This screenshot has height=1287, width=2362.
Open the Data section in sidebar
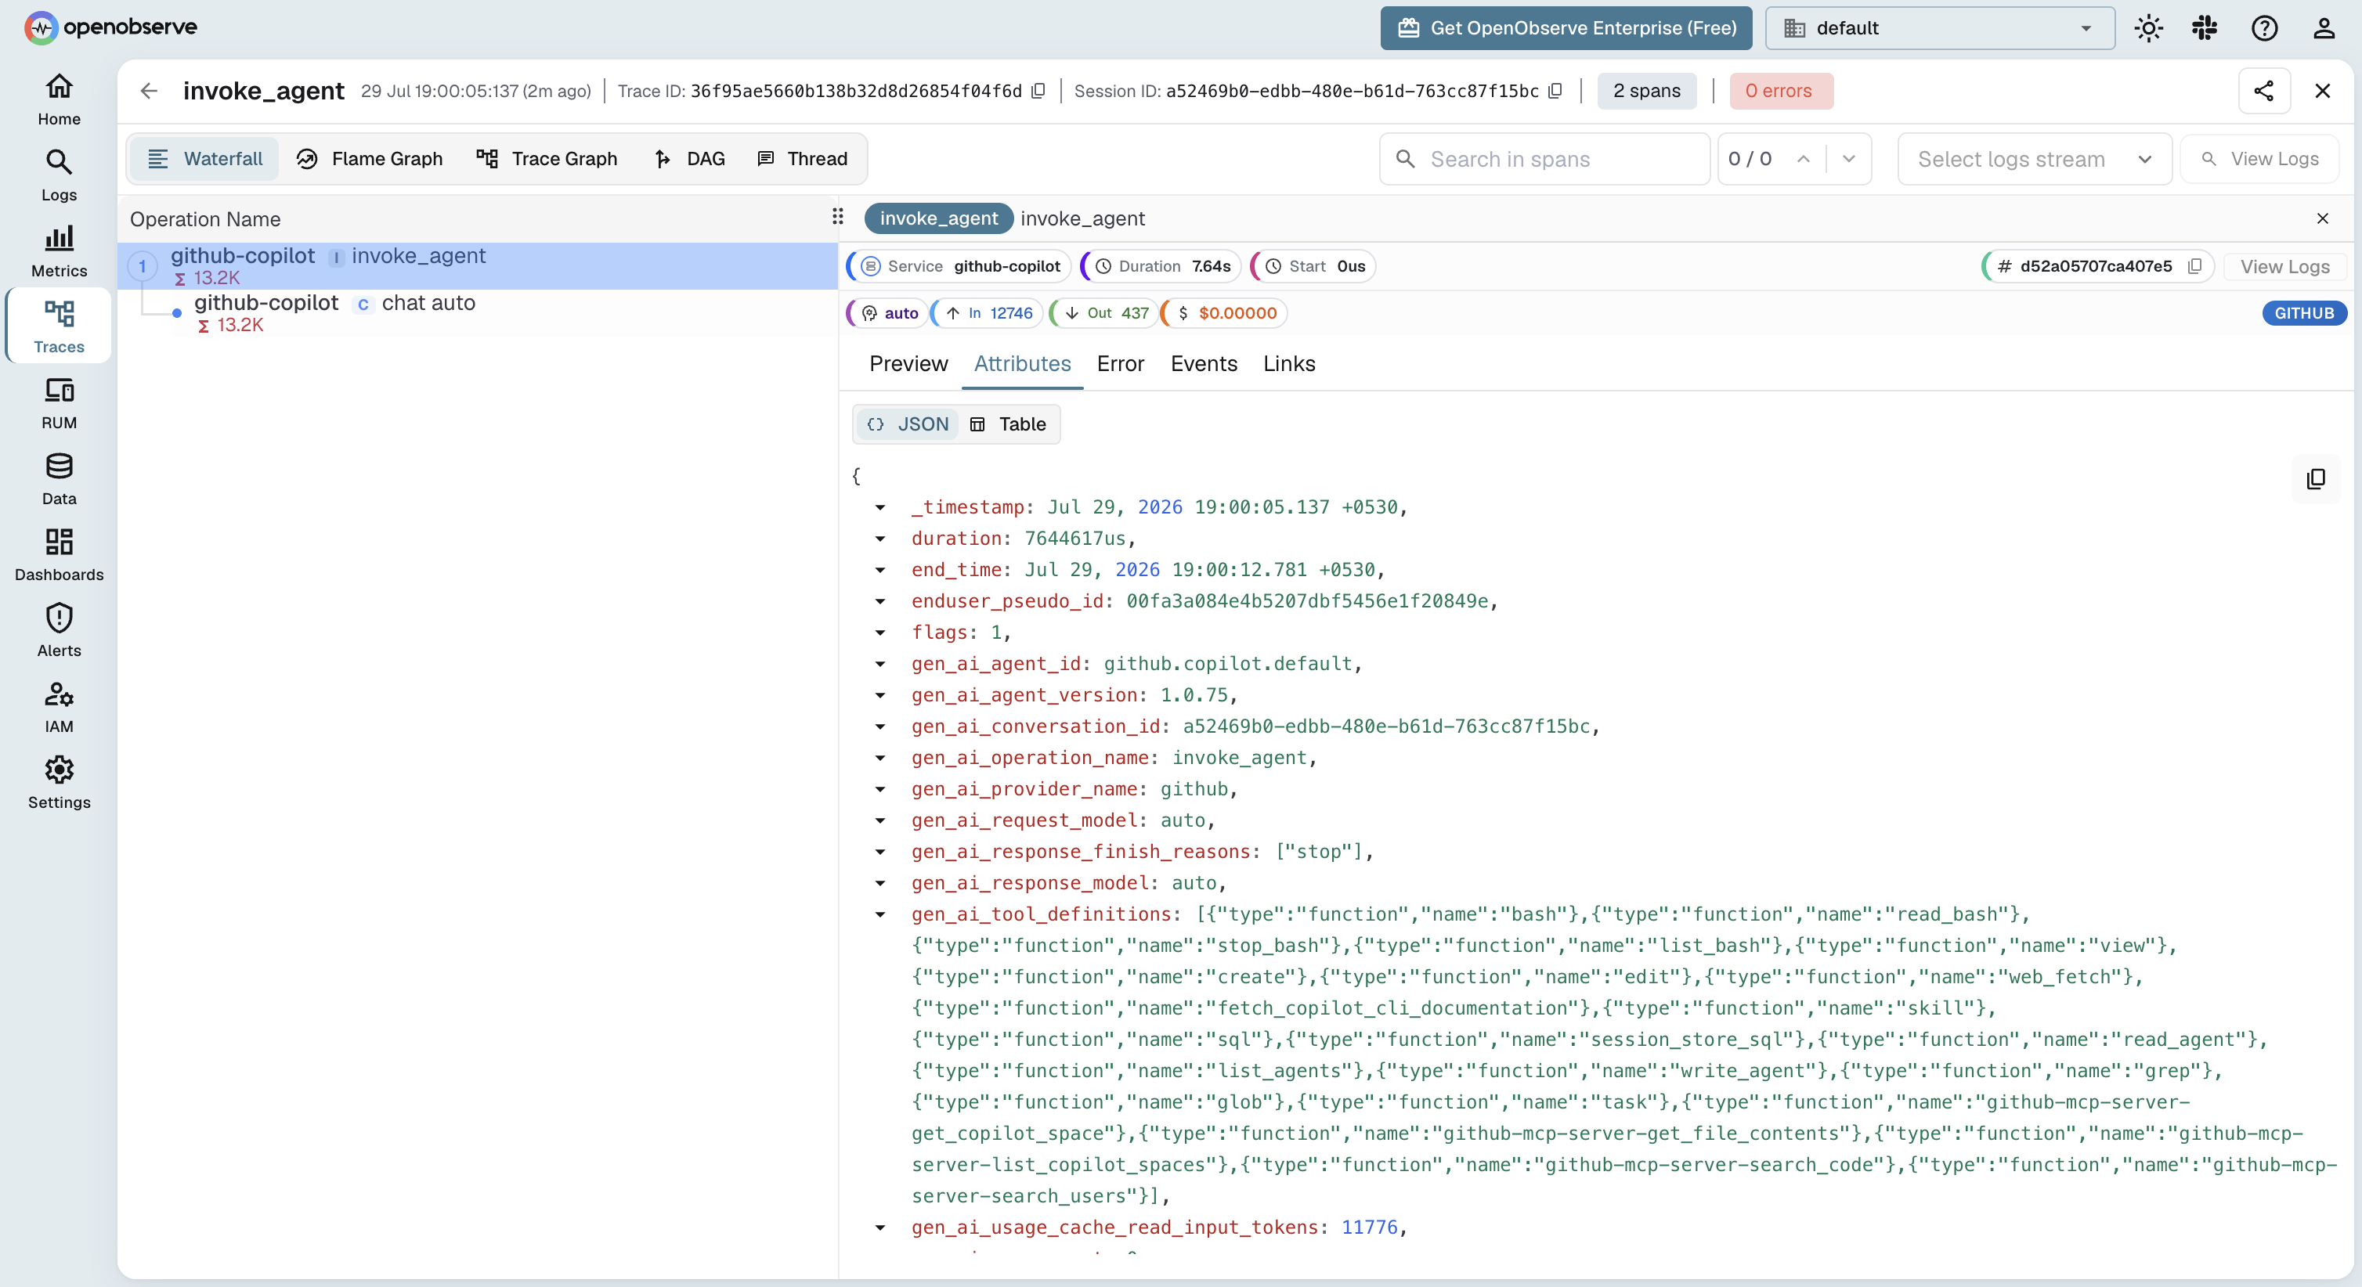(59, 479)
